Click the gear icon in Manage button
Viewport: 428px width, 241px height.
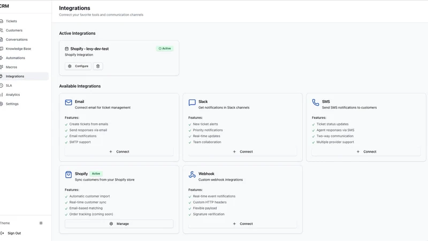pyautogui.click(x=111, y=224)
